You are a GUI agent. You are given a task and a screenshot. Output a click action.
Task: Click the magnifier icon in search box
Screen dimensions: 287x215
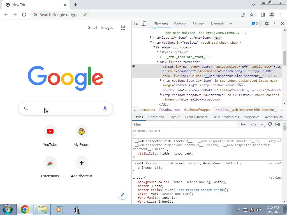pos(26,109)
